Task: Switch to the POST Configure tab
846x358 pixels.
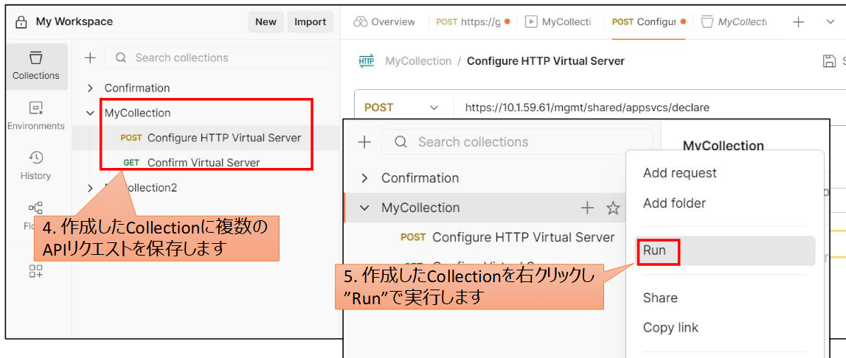Action: 648,22
